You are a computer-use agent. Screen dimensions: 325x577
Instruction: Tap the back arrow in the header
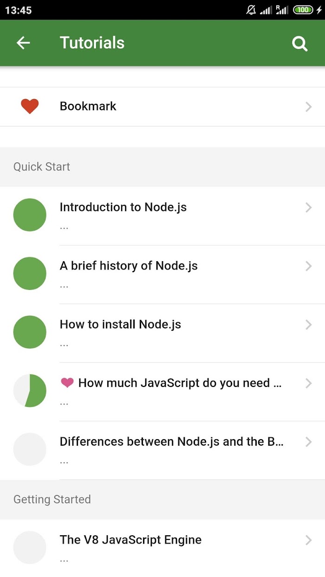coord(23,43)
